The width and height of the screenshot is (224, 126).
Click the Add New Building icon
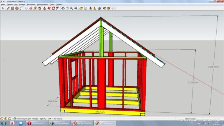click(x=90, y=8)
